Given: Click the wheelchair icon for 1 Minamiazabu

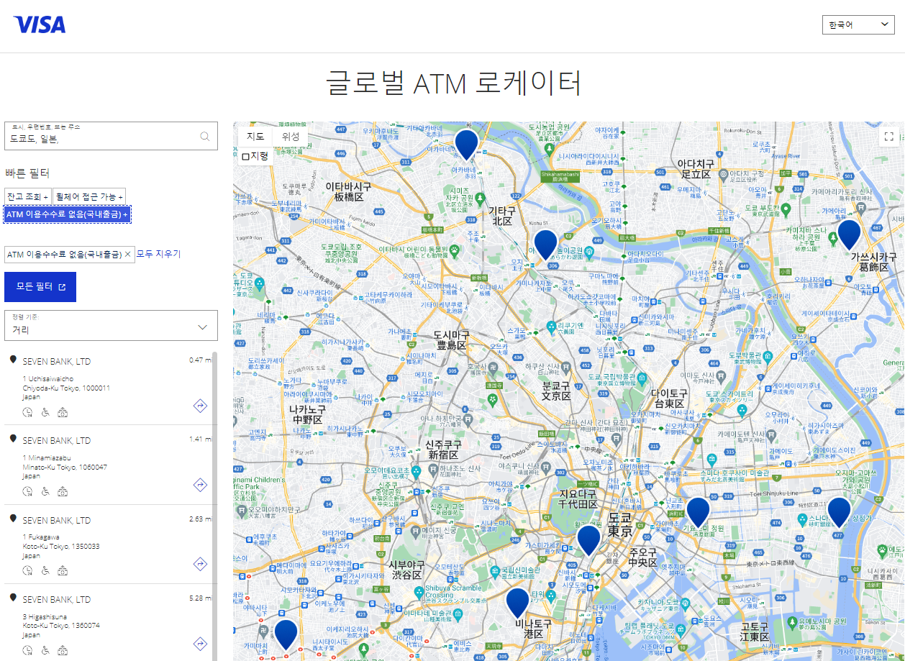Looking at the screenshot, I should click(x=45, y=491).
